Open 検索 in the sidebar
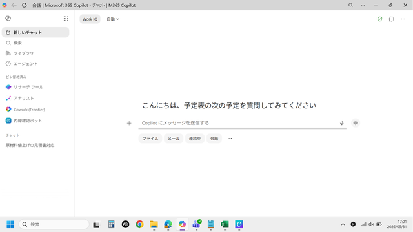This screenshot has height=232, width=413. coord(35,43)
